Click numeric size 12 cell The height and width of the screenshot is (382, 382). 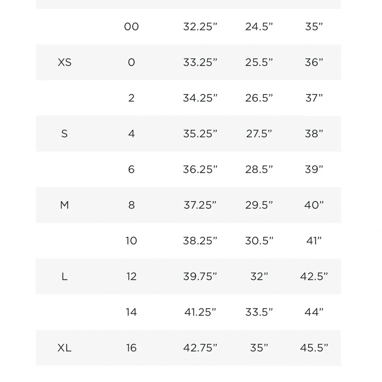[x=131, y=277]
